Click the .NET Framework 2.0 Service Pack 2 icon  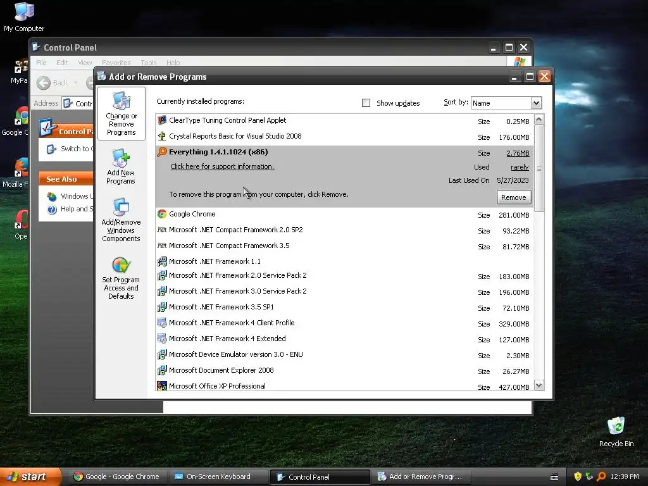(x=162, y=275)
